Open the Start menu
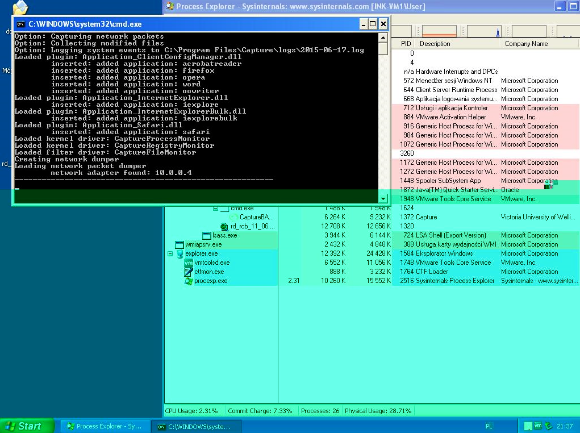 pyautogui.click(x=27, y=426)
